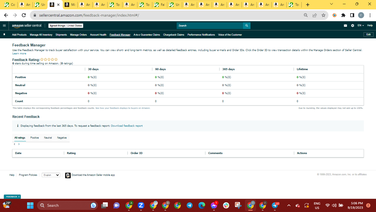Go to previous feedback page arrow
The height and width of the screenshot is (212, 376).
[x=15, y=144]
